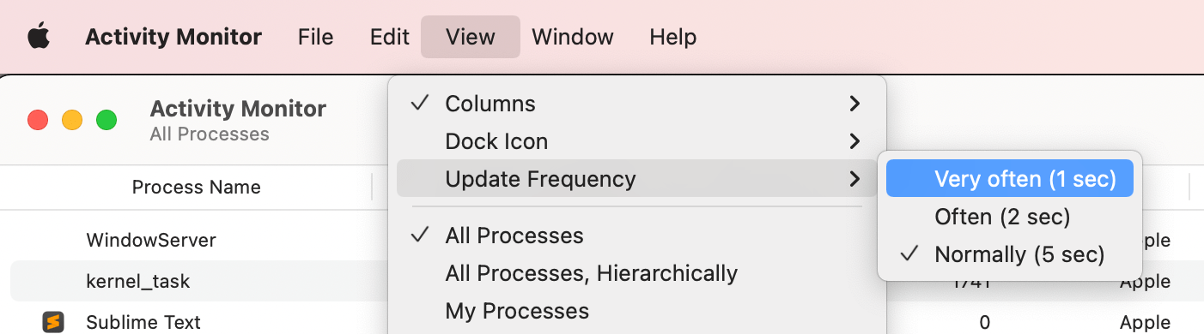
Task: Open the Edit menu
Action: click(x=389, y=37)
